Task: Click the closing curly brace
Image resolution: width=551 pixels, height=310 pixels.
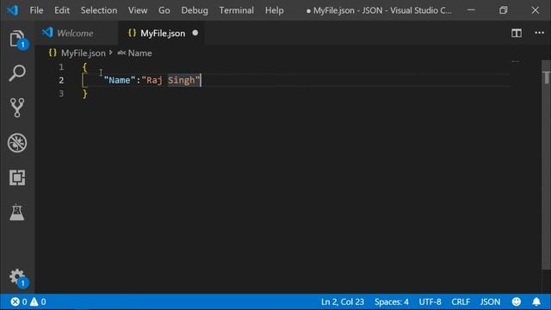Action: point(84,94)
